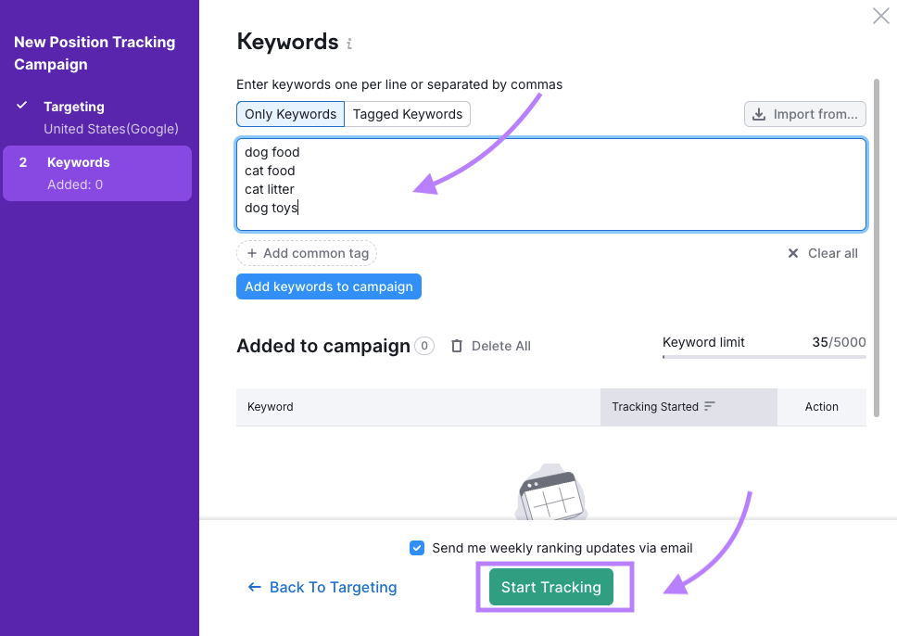The image size is (897, 636).
Task: Sort by the Tracking Started column
Action: tap(655, 407)
